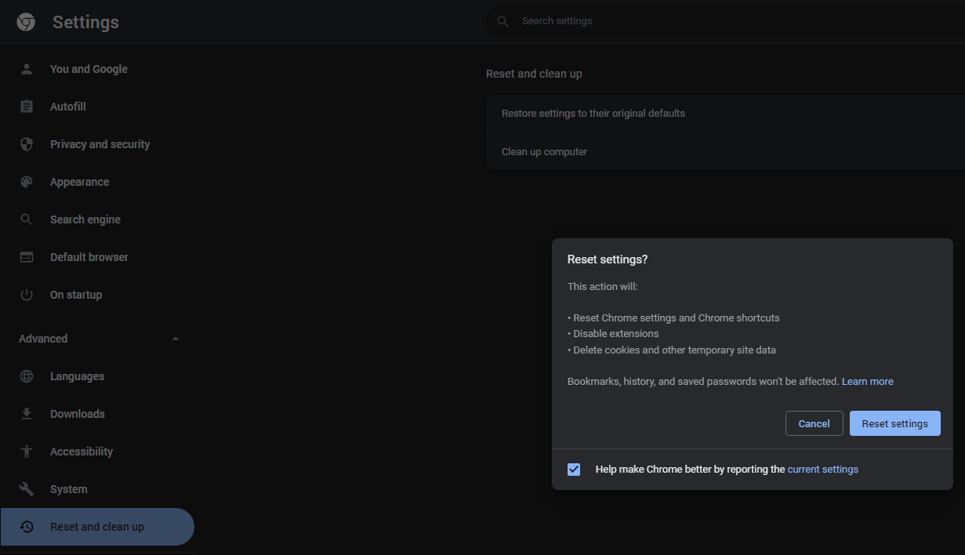Click the accessibility figure icon
The width and height of the screenshot is (965, 555).
coord(27,452)
